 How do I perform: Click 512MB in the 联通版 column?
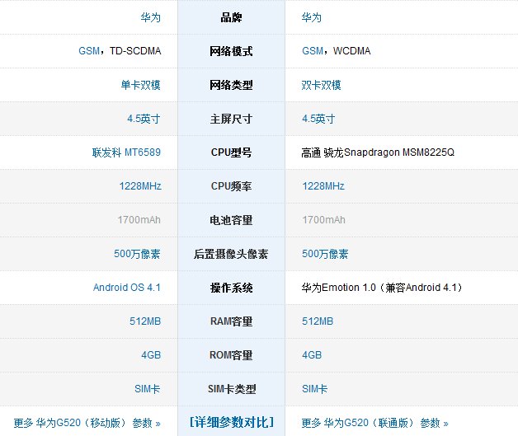[318, 321]
